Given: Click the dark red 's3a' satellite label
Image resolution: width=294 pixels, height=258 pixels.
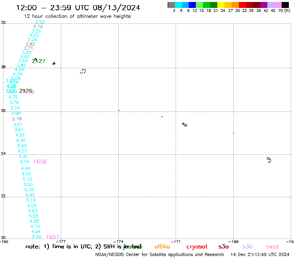Looking at the screenshot, I should tap(223, 246).
